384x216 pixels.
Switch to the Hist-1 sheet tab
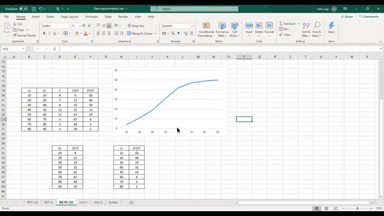point(83,202)
